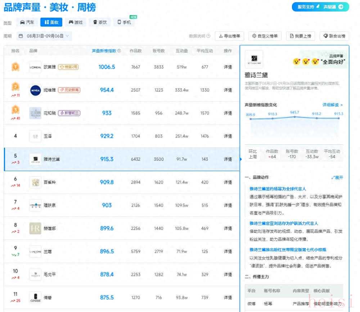Click the 毛戈平 brand logo
Screen dimensions: 360x312
[x=35, y=275]
